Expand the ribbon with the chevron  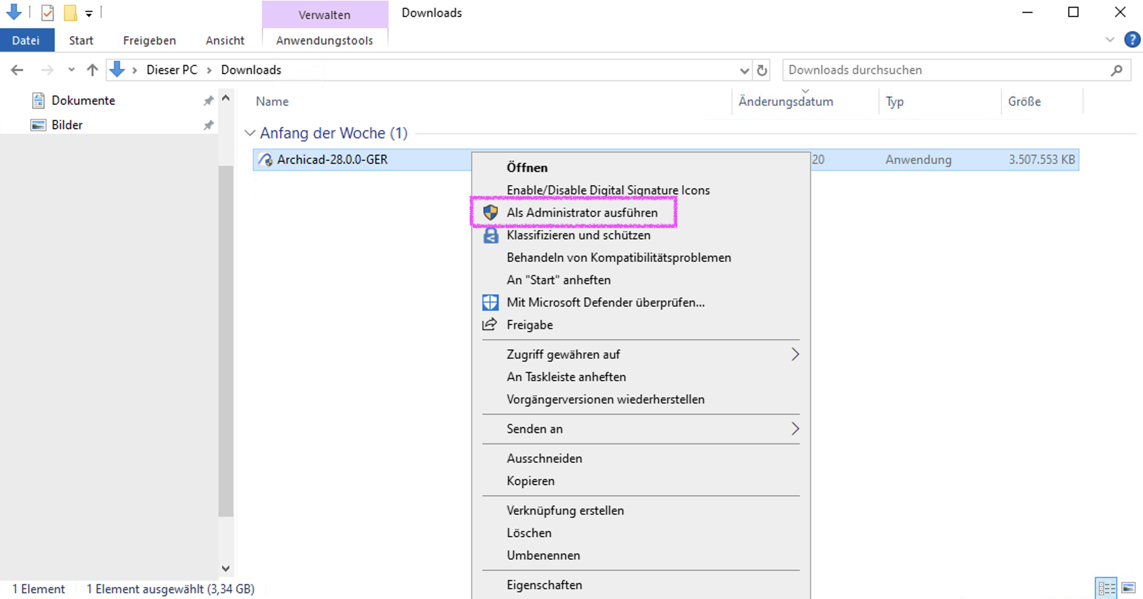pos(1110,40)
